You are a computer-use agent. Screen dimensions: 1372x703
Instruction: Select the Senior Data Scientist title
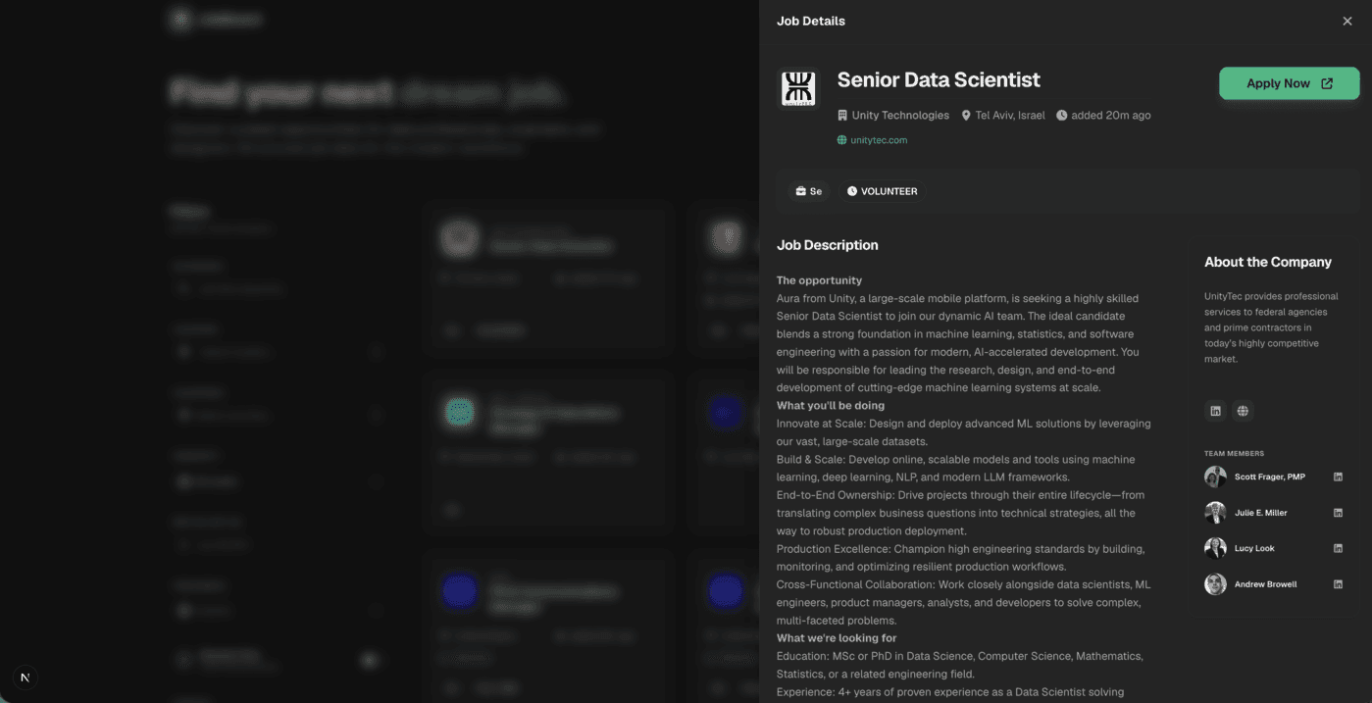click(x=939, y=80)
